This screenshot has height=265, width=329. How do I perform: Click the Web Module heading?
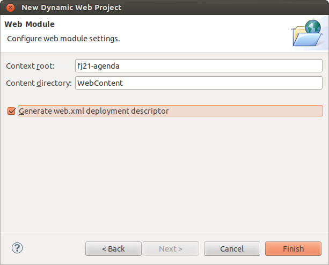point(30,24)
